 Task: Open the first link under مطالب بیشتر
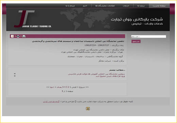coord(96,74)
